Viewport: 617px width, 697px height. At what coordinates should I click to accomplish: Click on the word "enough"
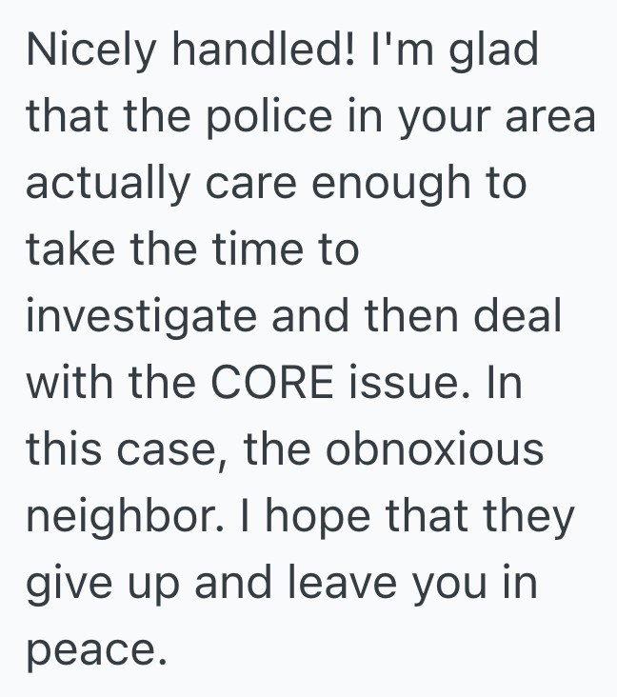[x=392, y=182]
